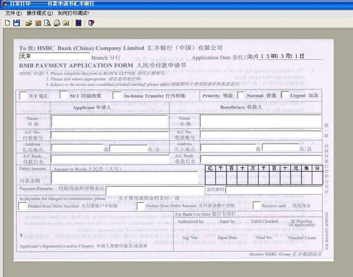Viewport: 353px width, 277px height.
Task: Click the 'Beneficiary 收款人' section header
Action: click(x=241, y=107)
